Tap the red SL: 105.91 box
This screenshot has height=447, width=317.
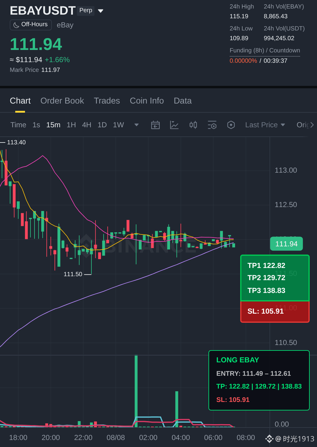(275, 311)
